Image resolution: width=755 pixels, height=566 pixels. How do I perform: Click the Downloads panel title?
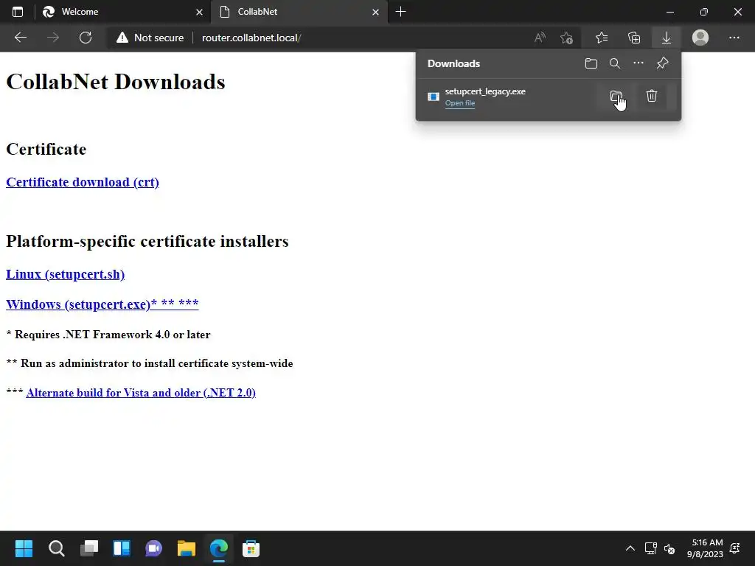point(453,63)
